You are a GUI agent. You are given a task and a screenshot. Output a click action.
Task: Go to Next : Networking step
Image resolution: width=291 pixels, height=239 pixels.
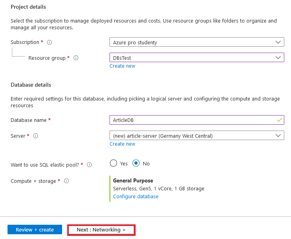click(101, 230)
